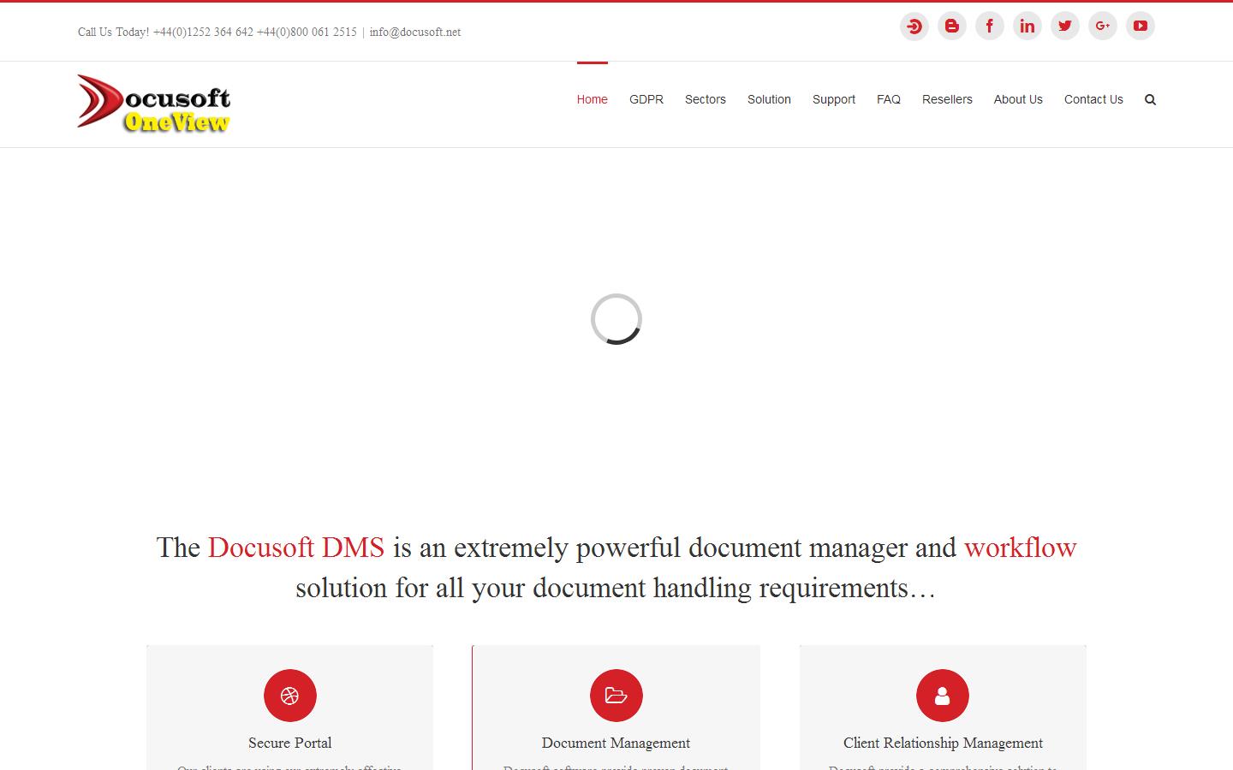
Task: Open the Support menu
Action: pyautogui.click(x=834, y=99)
